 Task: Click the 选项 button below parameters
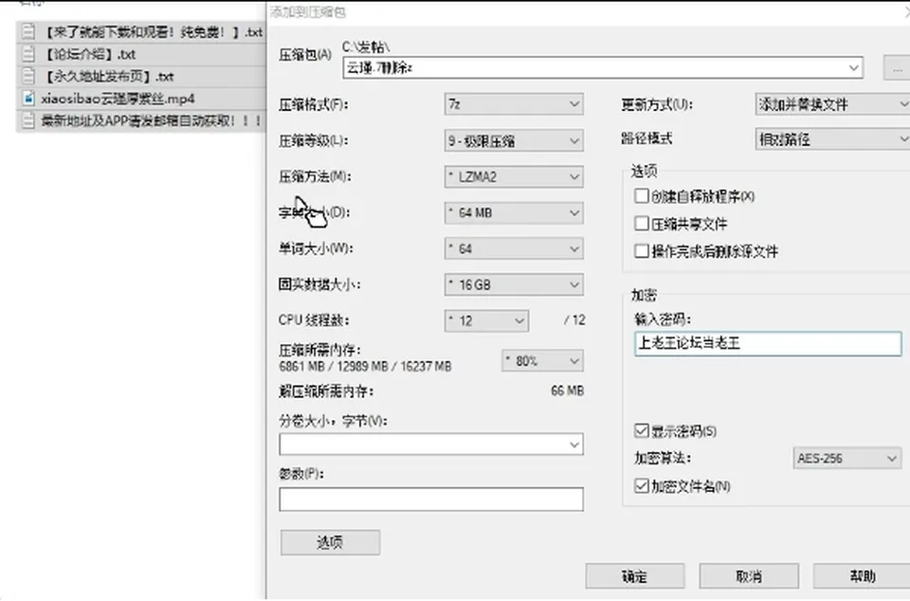point(330,542)
